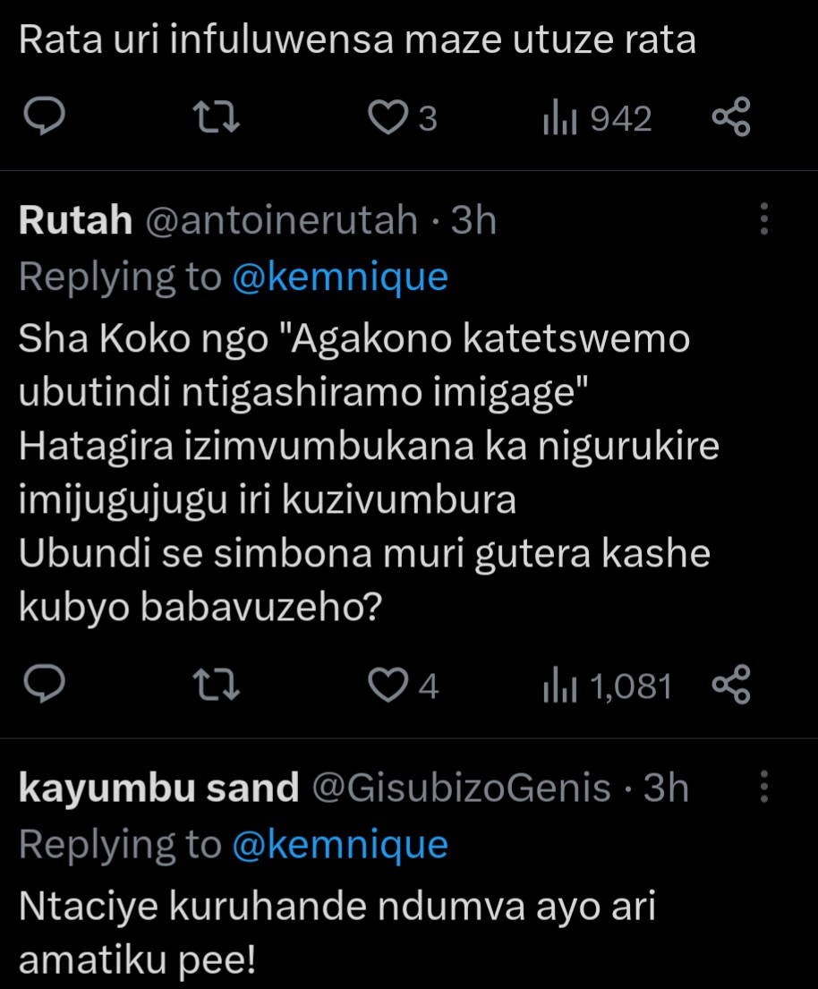The image size is (818, 989).
Task: View analytics showing 1,081 views
Action: pyautogui.click(x=607, y=686)
